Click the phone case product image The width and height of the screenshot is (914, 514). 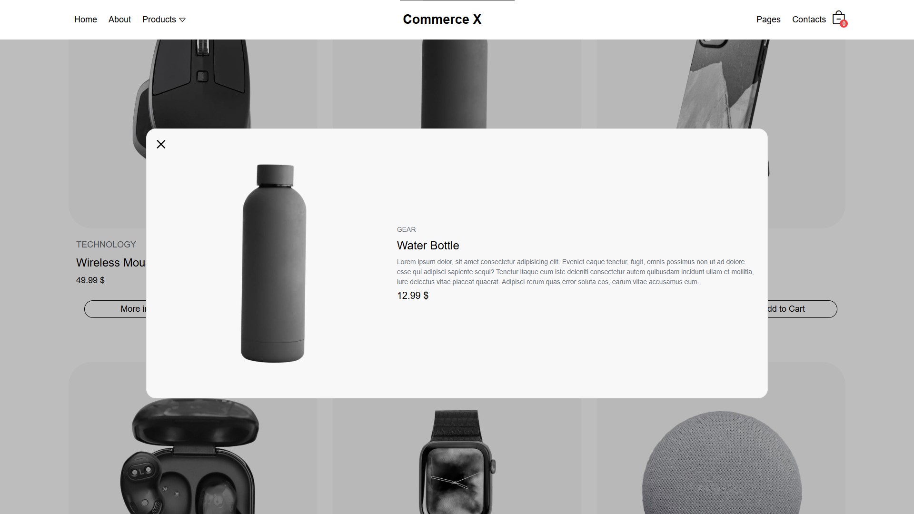coord(724,84)
